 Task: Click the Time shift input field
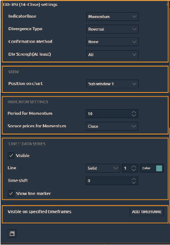click(112, 181)
